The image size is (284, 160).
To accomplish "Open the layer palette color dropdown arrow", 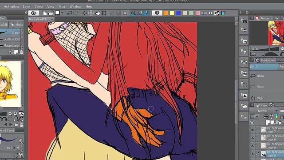I will point(257,116).
